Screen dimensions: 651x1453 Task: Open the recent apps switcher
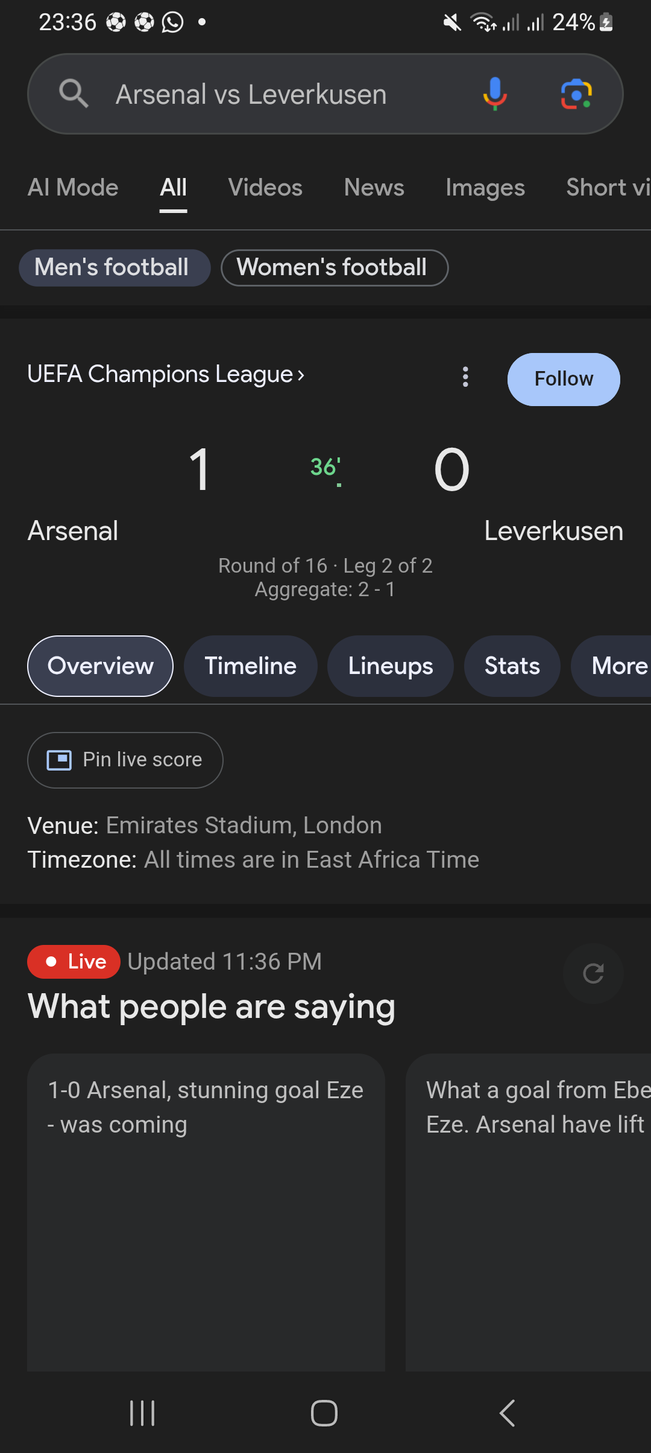pyautogui.click(x=143, y=1413)
